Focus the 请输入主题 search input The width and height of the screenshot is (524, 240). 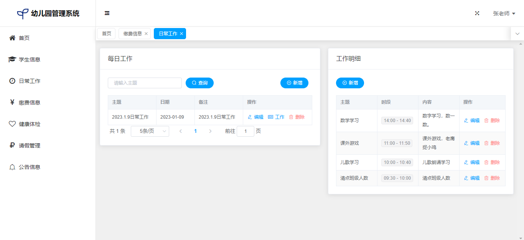click(x=145, y=83)
